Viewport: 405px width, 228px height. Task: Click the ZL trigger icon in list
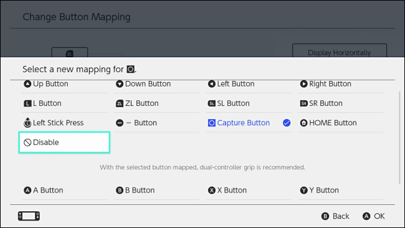coord(120,103)
